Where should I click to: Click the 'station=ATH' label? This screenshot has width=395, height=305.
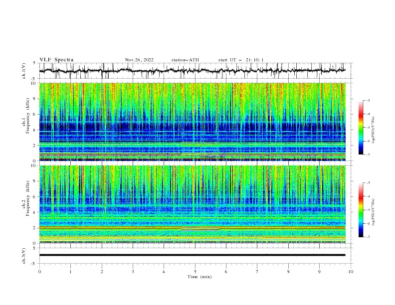click(185, 60)
